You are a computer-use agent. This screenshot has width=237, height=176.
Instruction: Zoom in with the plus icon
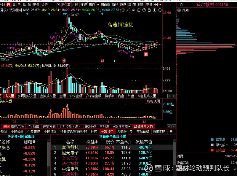[x=154, y=10]
